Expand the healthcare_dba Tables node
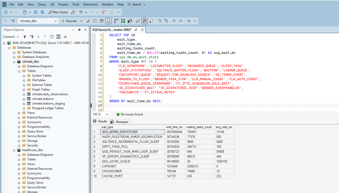 [x=19, y=159]
